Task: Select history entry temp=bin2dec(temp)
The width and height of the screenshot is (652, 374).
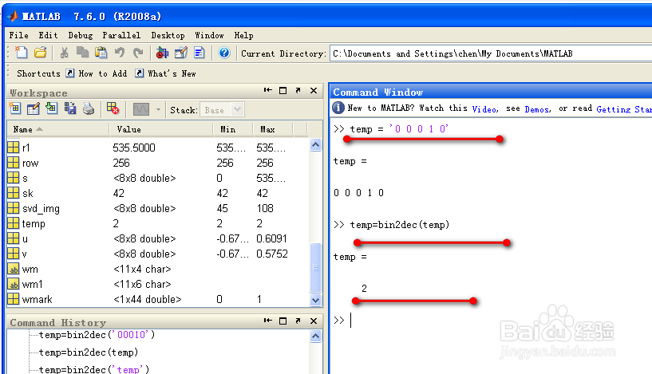Action: (89, 352)
